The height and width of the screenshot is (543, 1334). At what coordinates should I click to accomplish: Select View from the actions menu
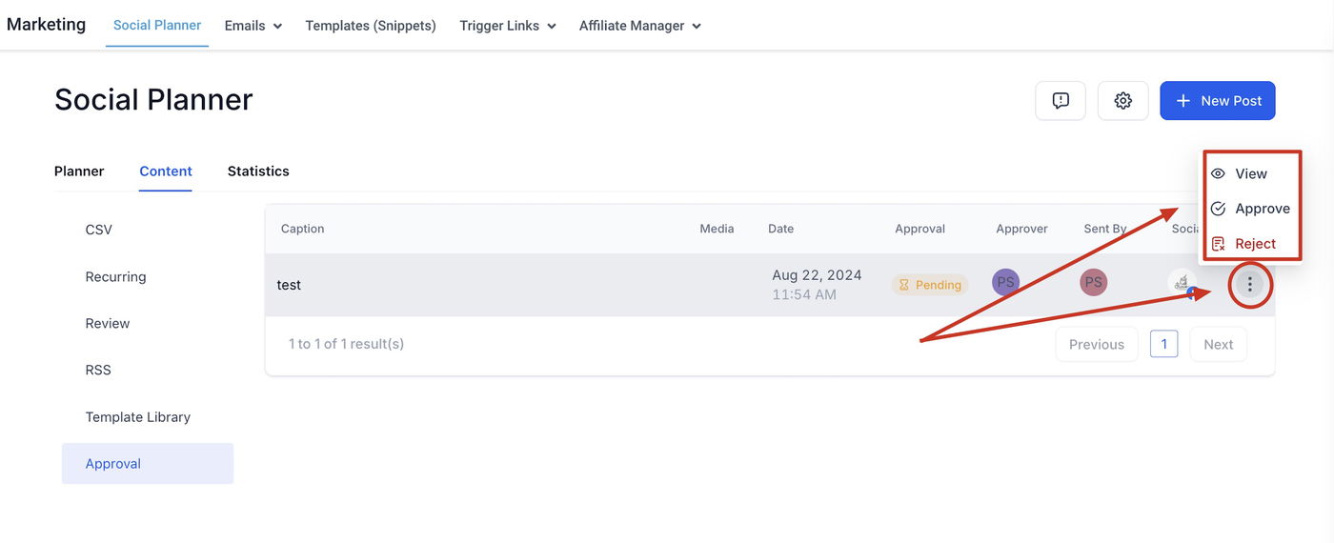point(1250,173)
